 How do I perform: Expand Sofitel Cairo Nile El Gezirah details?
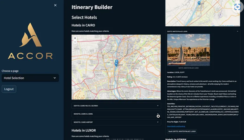click(116, 106)
